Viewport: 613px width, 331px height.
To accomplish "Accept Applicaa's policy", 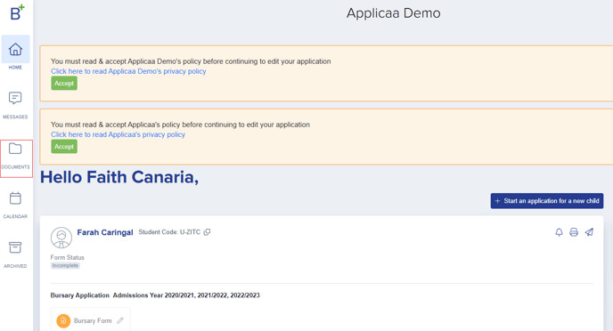I will (x=64, y=147).
